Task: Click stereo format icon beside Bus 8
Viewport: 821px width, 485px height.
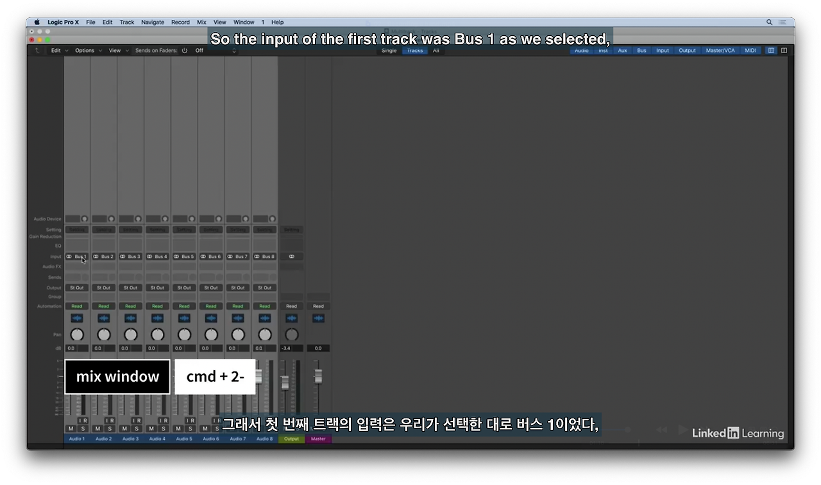Action: (257, 257)
